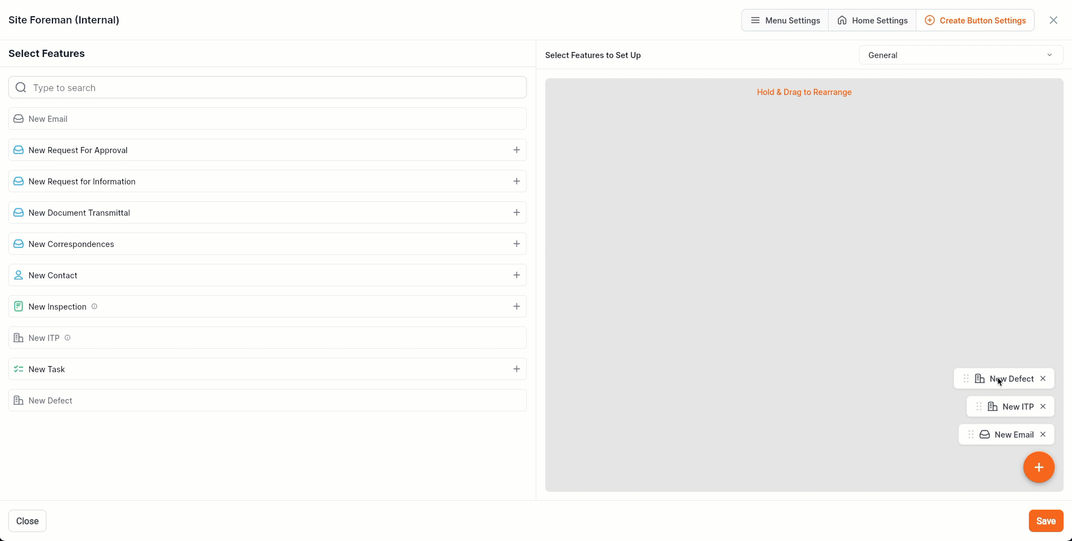This screenshot has height=541, width=1072.
Task: Click the Type to search field
Action: point(268,88)
